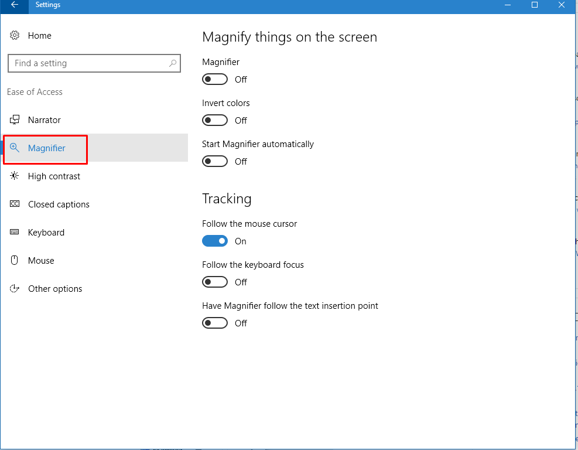The height and width of the screenshot is (450, 578).
Task: Disable Follow the mouse cursor toggle
Action: [215, 241]
